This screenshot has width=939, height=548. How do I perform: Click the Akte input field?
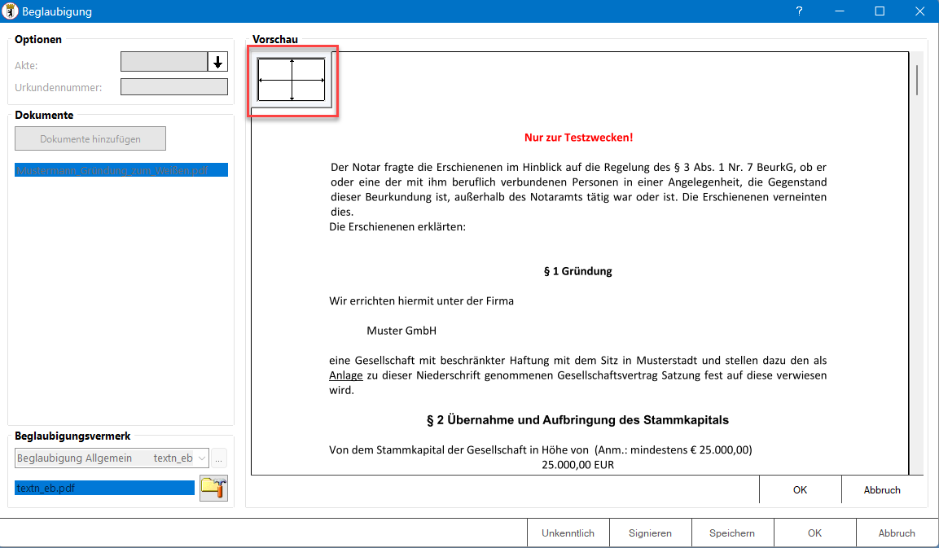(x=163, y=61)
